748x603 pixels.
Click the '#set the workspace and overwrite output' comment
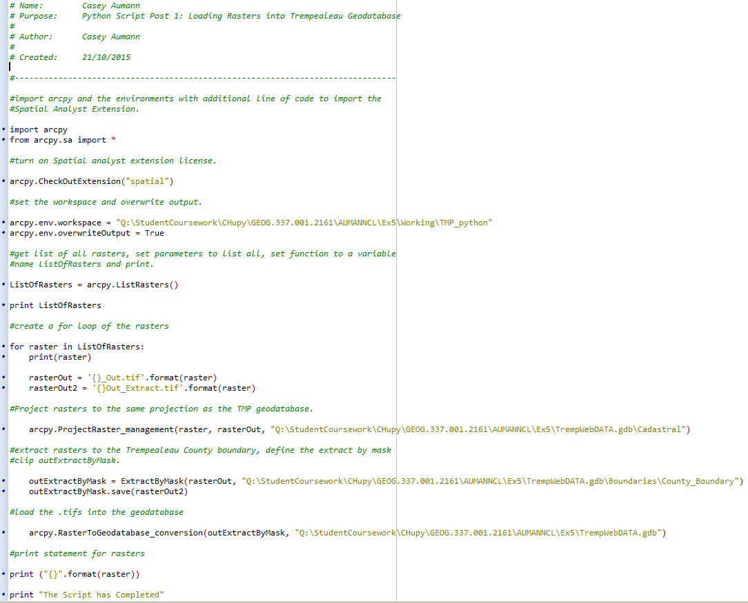(106, 202)
